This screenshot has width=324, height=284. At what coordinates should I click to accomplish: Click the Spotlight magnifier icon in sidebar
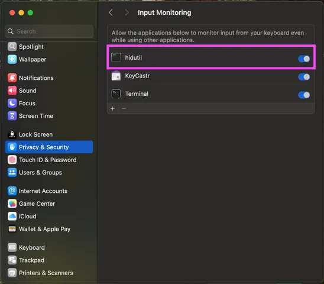coord(12,47)
